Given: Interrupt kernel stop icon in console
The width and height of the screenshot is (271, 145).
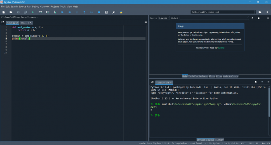Looking at the screenshot, I should (262, 82).
